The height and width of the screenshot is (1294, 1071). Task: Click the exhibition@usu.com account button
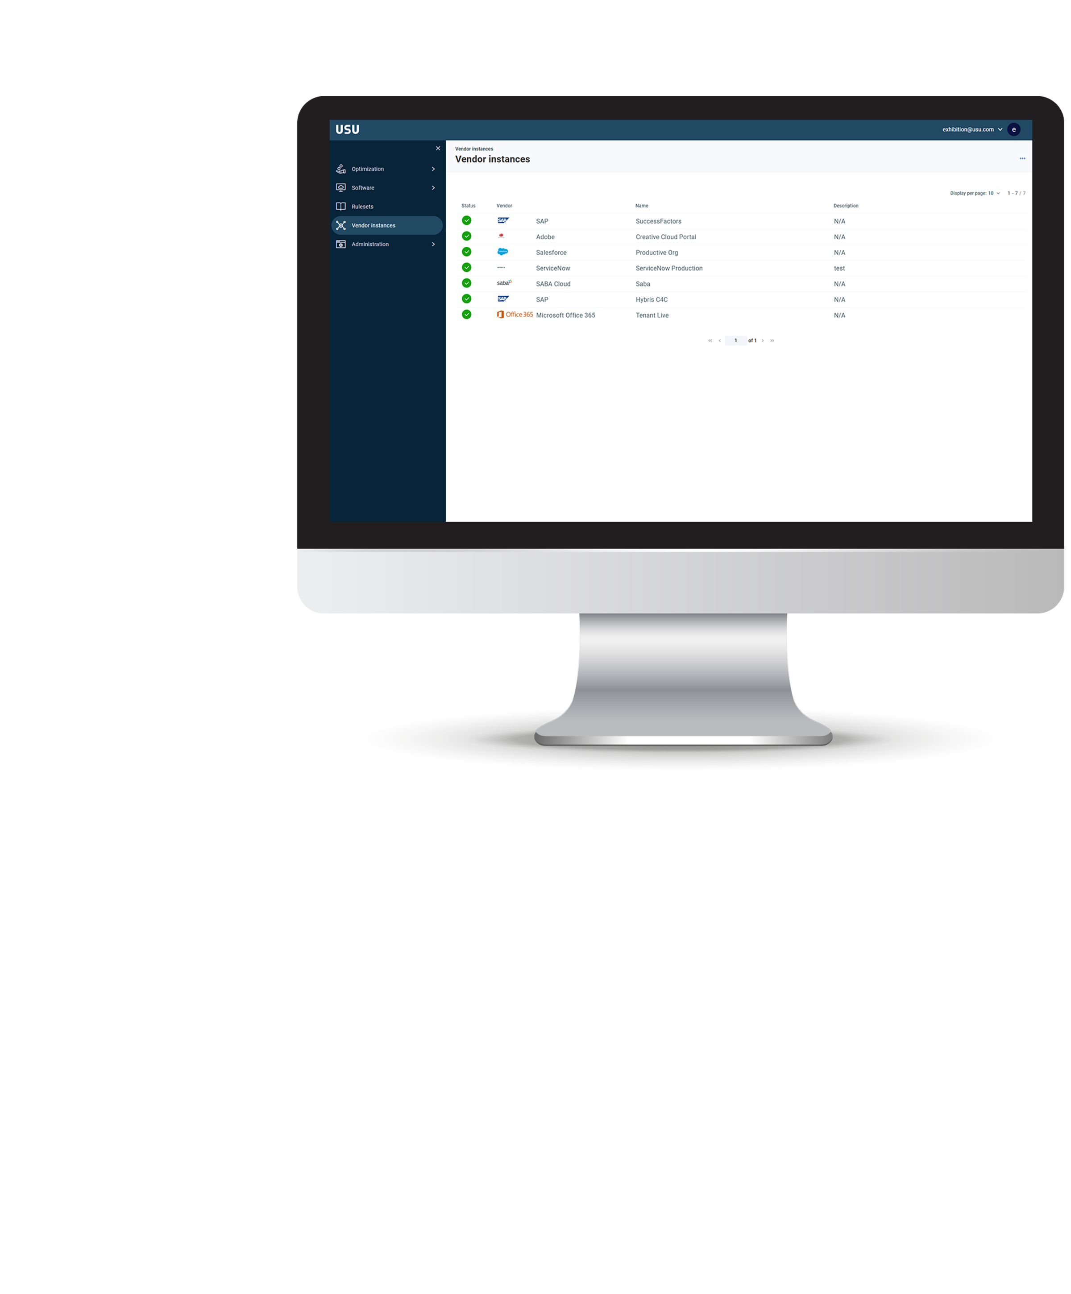coord(969,129)
